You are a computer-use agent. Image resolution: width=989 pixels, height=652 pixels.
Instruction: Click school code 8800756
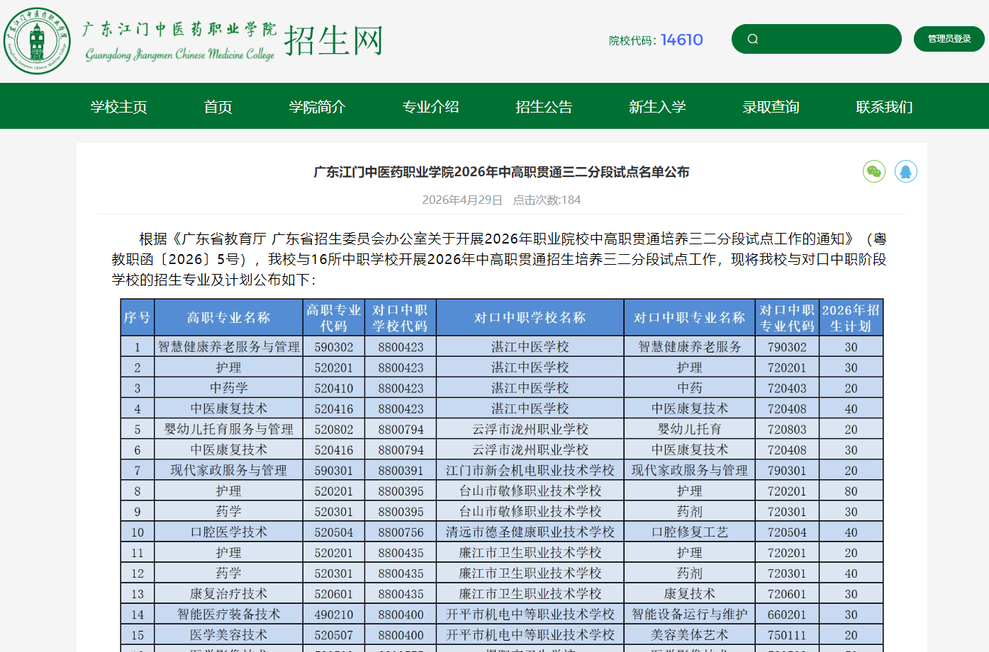pyautogui.click(x=401, y=532)
